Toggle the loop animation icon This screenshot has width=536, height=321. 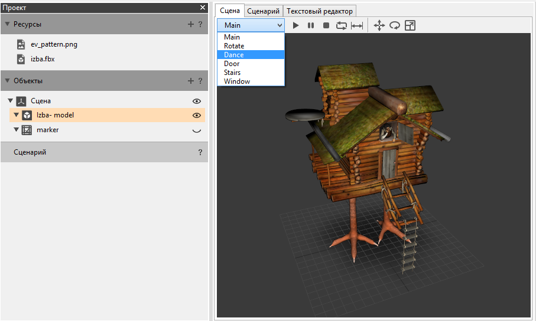(x=342, y=25)
